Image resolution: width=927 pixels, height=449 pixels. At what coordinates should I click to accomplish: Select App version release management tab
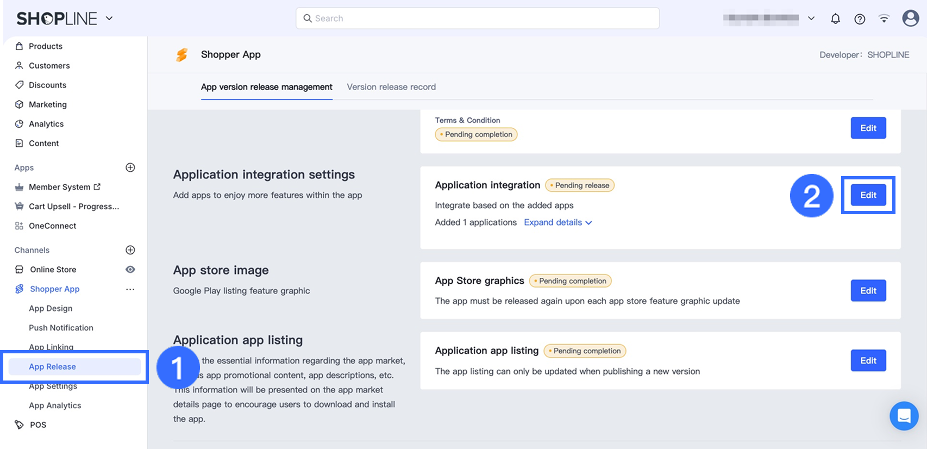[x=266, y=87]
